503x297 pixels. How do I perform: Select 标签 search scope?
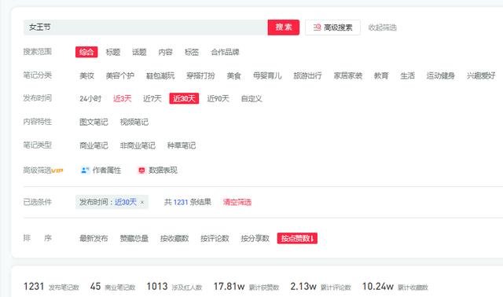point(192,52)
